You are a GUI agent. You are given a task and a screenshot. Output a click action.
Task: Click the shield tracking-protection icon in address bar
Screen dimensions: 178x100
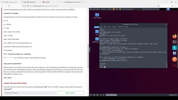23,6
